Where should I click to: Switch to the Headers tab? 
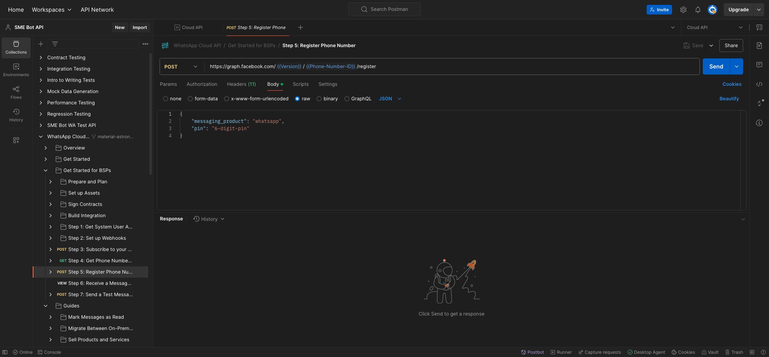pyautogui.click(x=242, y=84)
